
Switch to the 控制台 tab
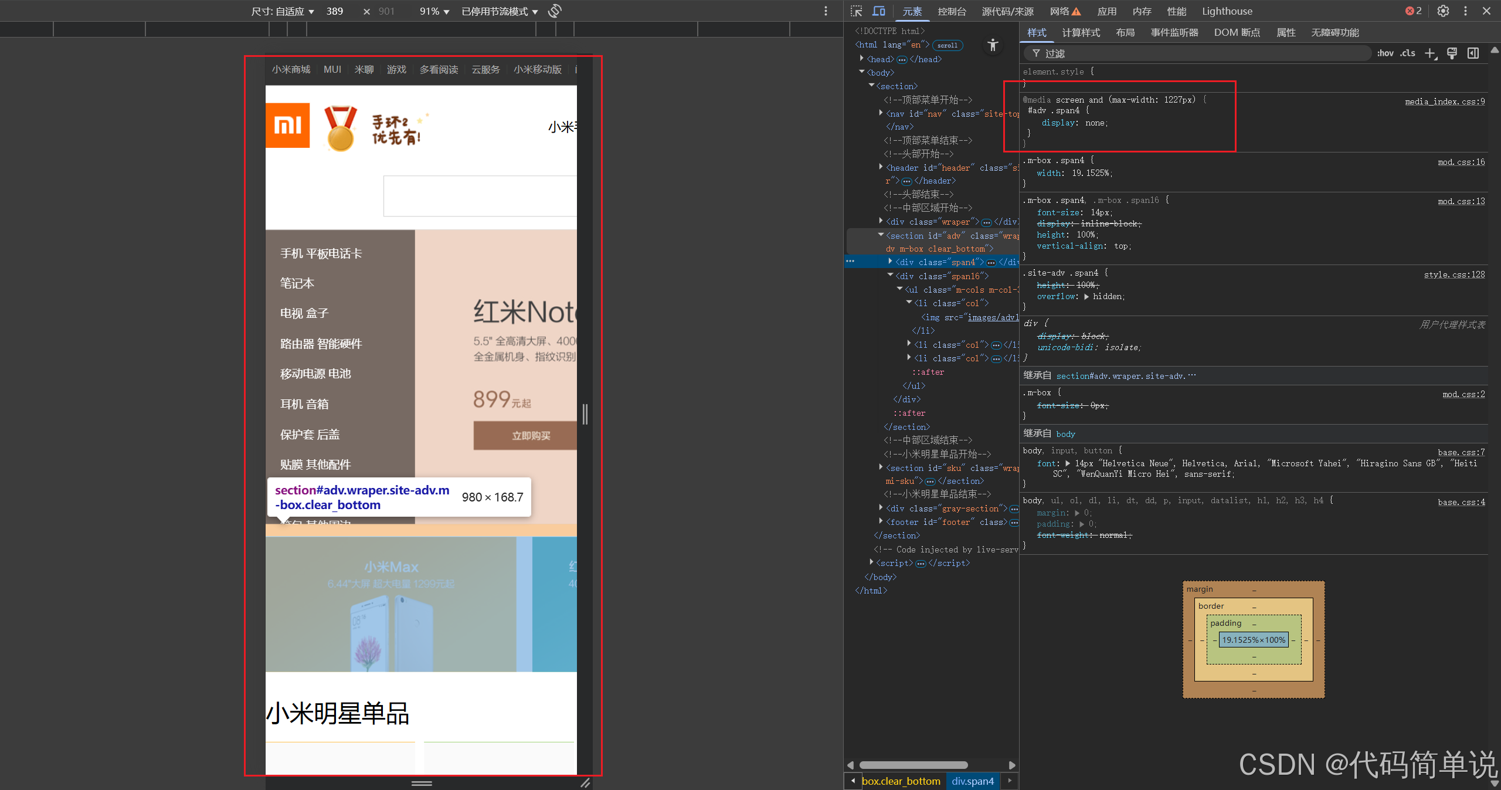952,12
